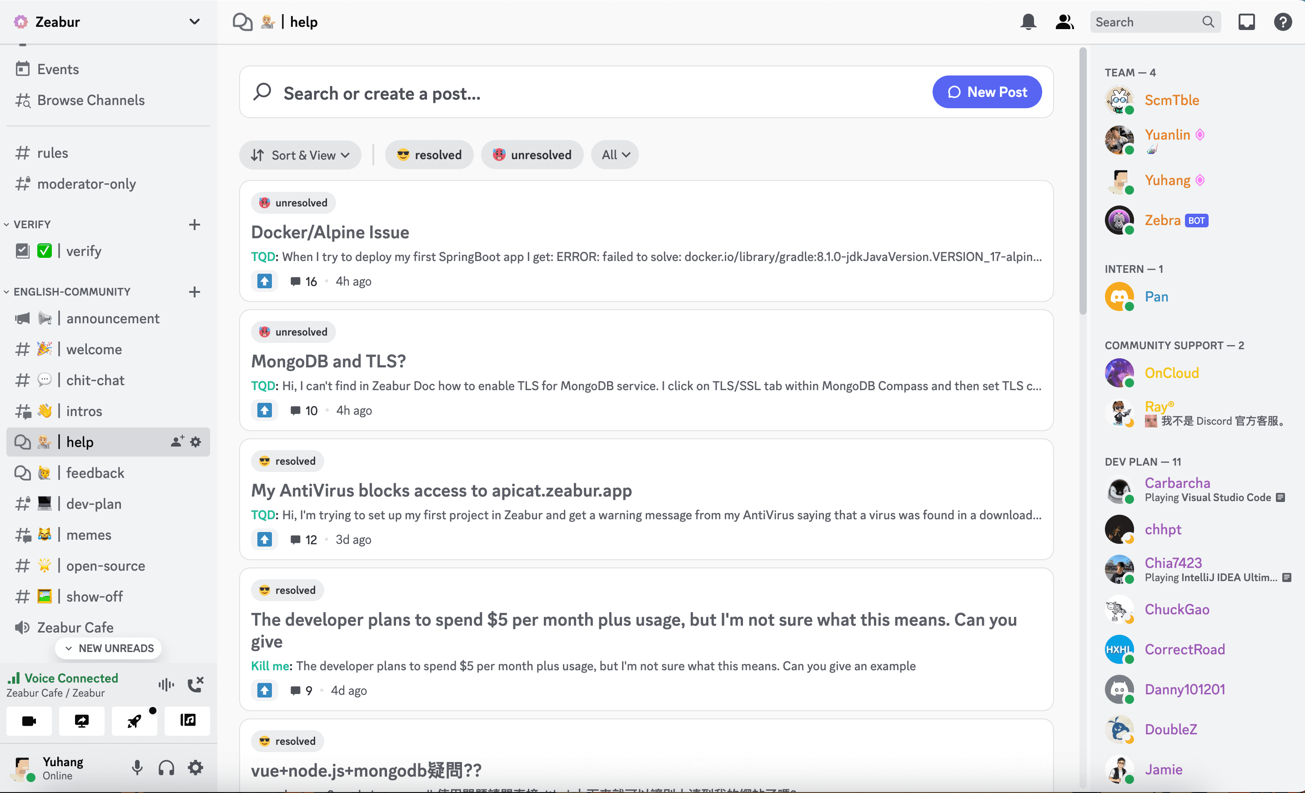
Task: Click the screen share icon in voice bar
Action: click(82, 720)
